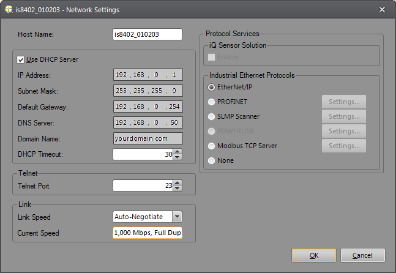This screenshot has width=396, height=273.
Task: Click the DHCP Timeout input field
Action: (x=143, y=154)
